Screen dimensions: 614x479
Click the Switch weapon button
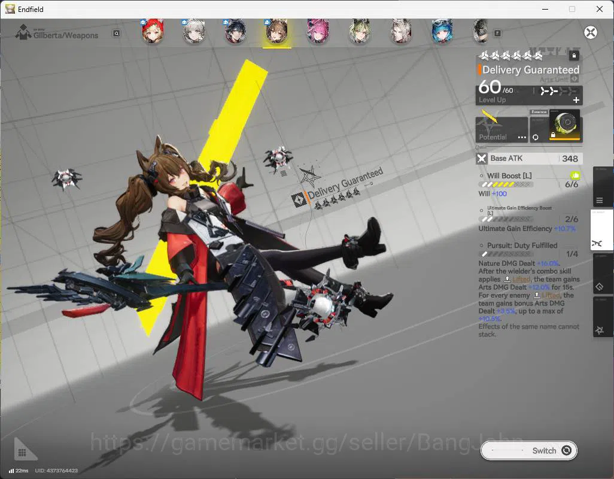coord(528,451)
